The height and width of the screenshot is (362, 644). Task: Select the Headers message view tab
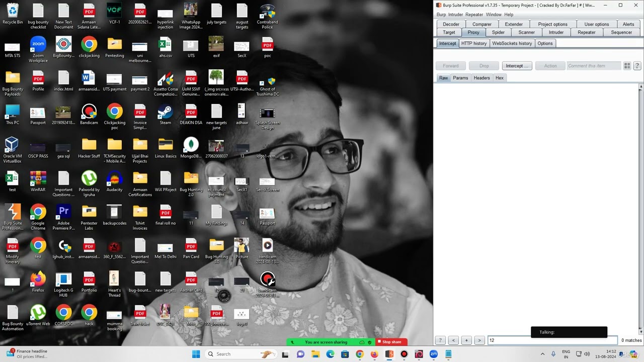point(481,78)
